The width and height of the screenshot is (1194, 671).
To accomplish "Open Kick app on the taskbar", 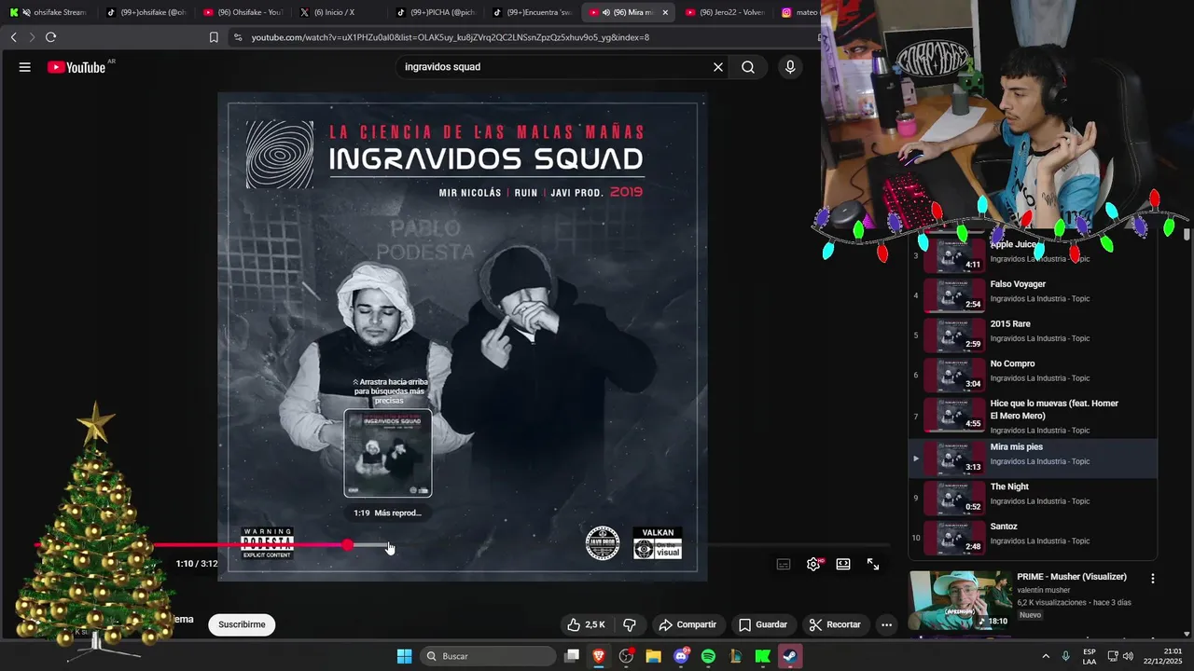I will [x=762, y=656].
